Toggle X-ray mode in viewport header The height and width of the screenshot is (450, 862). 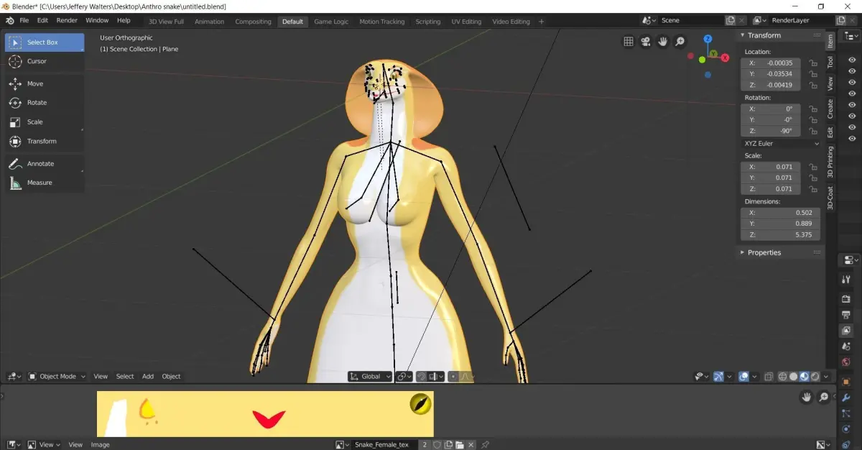coord(769,377)
